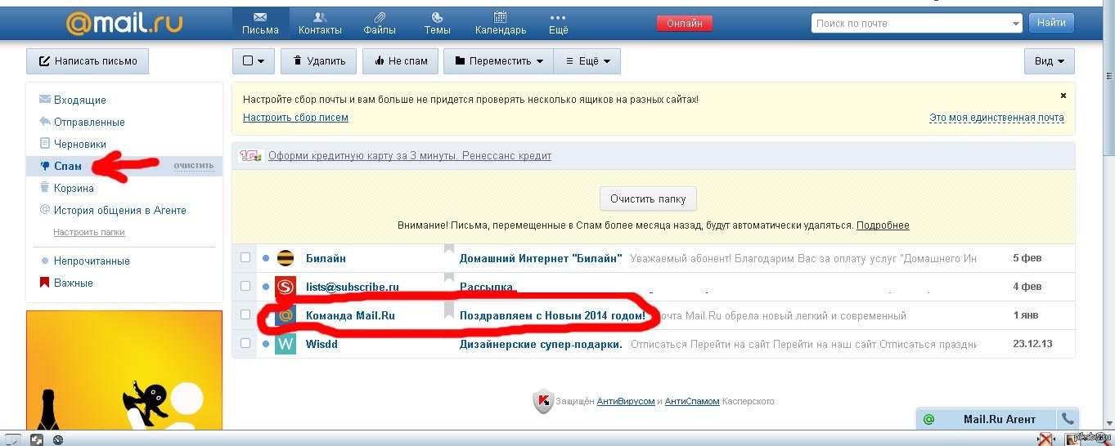1115x446 pixels.
Task: Open Ренессанс кредит ad link
Action: 410,155
